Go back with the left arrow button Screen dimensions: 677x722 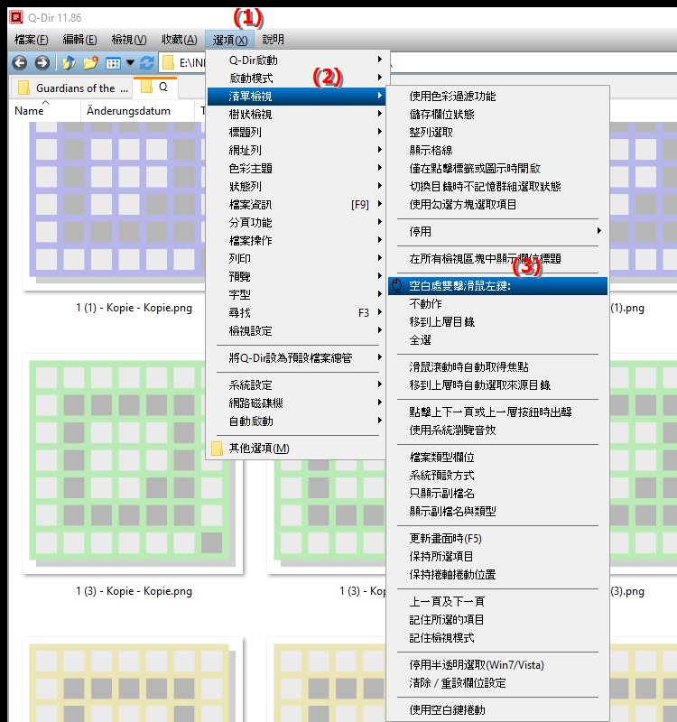19,62
